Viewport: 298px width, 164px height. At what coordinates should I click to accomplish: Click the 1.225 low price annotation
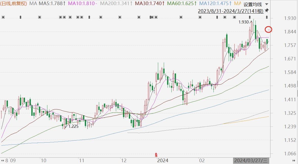[72, 126]
